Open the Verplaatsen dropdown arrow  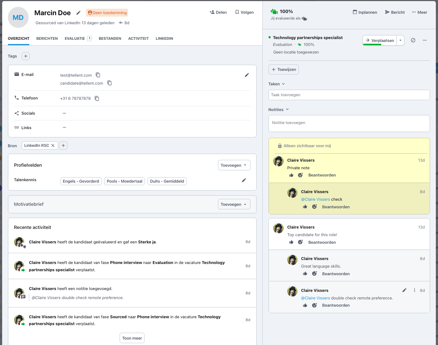click(400, 40)
